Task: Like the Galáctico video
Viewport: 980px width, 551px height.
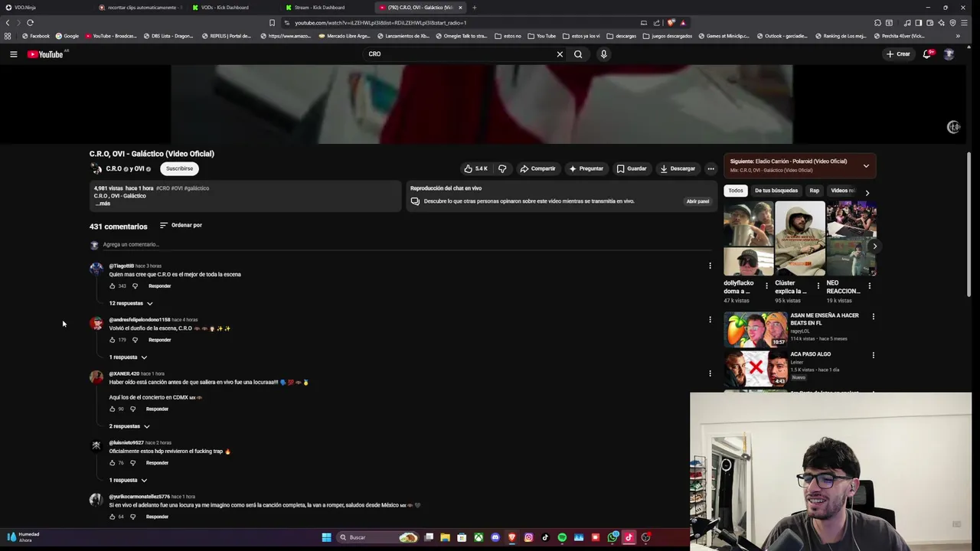Action: pyautogui.click(x=475, y=168)
